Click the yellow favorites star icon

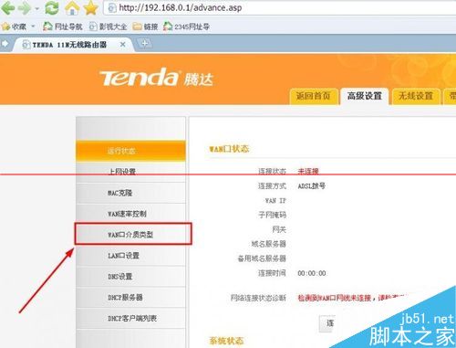tap(90, 8)
